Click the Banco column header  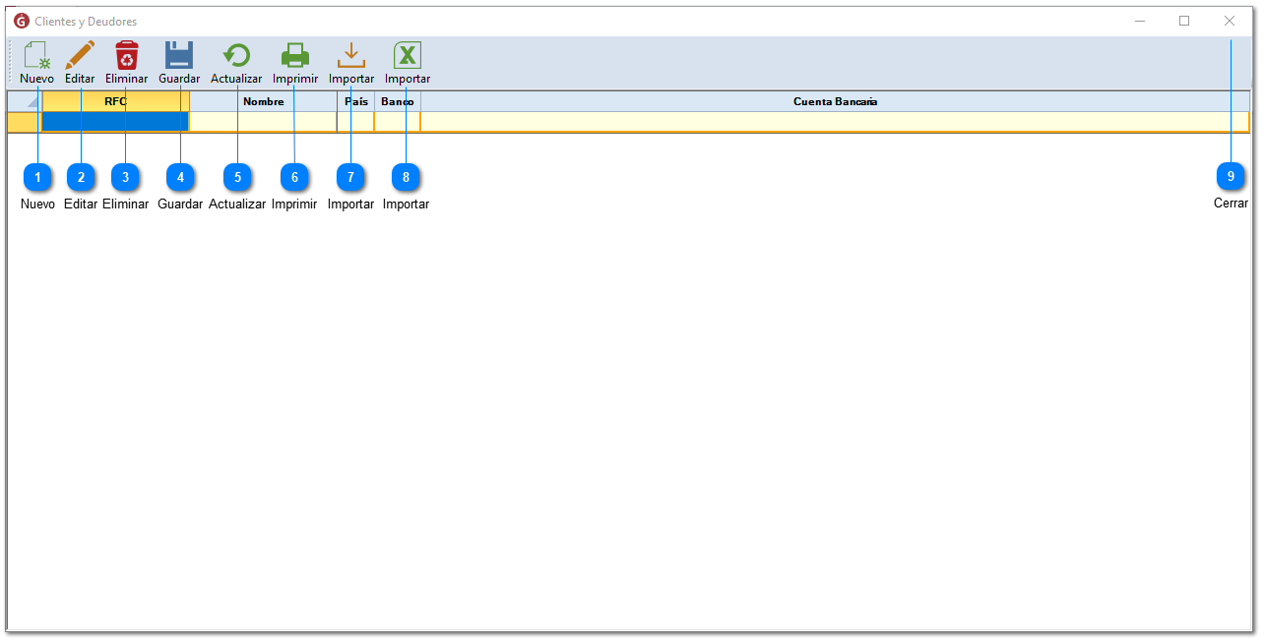(398, 101)
